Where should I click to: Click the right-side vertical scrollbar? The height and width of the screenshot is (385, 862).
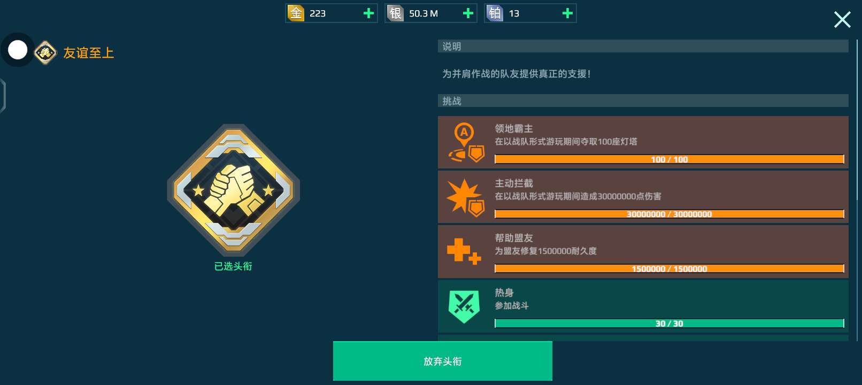coord(858,190)
